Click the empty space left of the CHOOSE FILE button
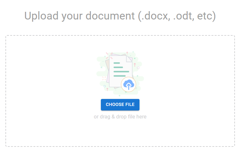This screenshot has height=158, width=241. 53,105
